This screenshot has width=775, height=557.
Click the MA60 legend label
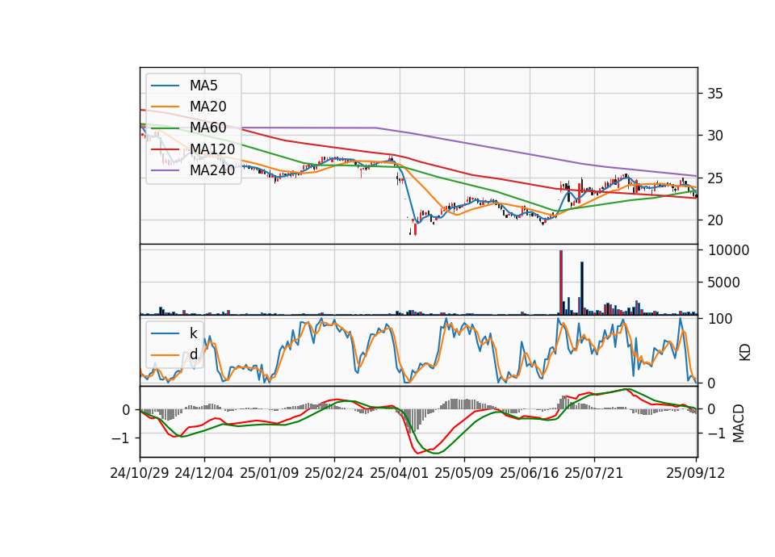coord(207,128)
